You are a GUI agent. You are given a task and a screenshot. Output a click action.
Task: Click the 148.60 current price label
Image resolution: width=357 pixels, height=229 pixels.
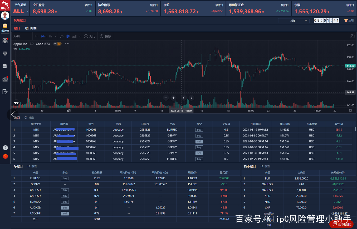[x=350, y=66]
